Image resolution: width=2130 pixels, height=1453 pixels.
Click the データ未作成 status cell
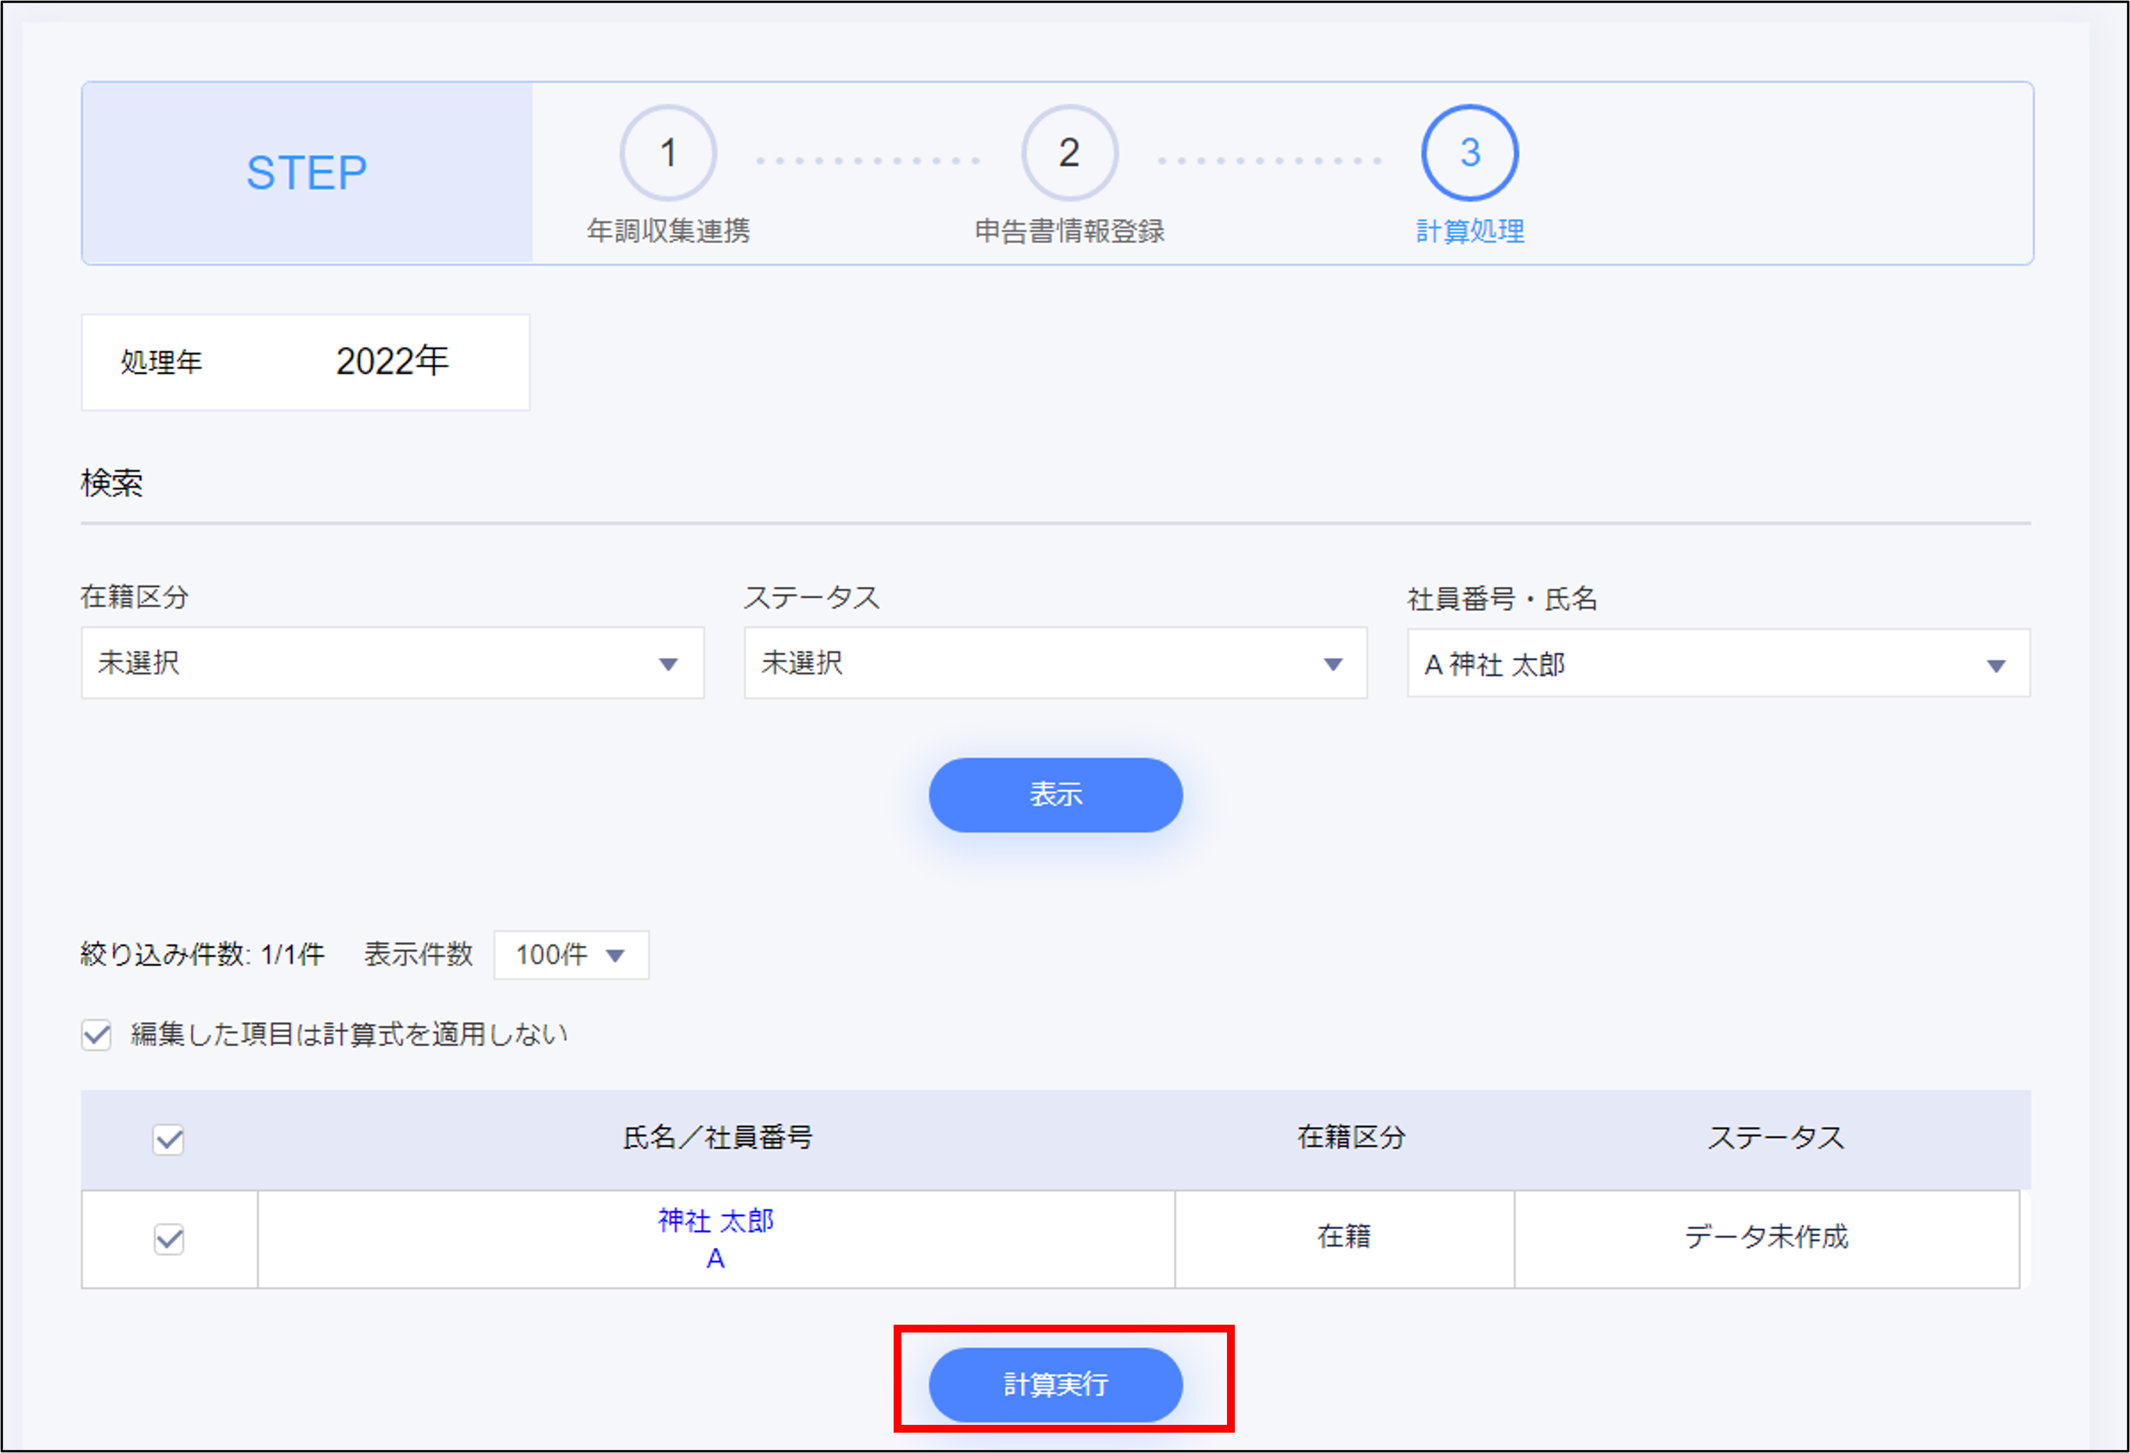point(1767,1239)
